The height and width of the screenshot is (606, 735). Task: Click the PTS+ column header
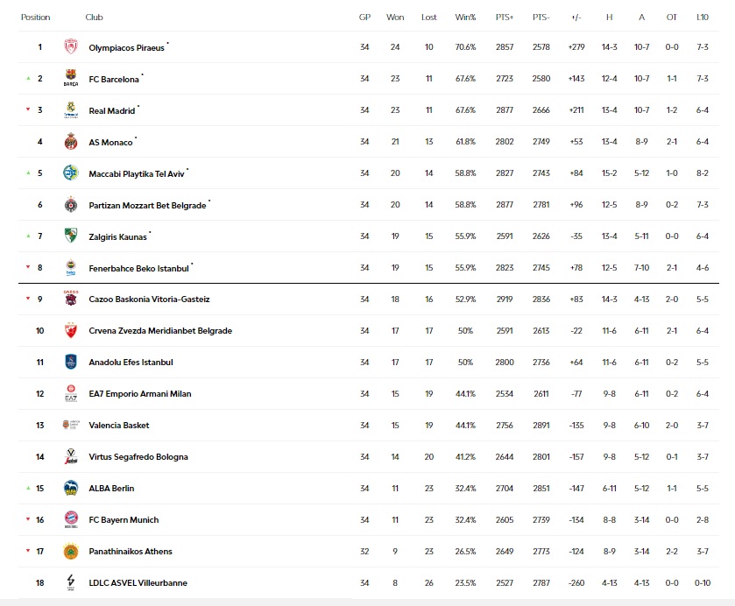(505, 18)
